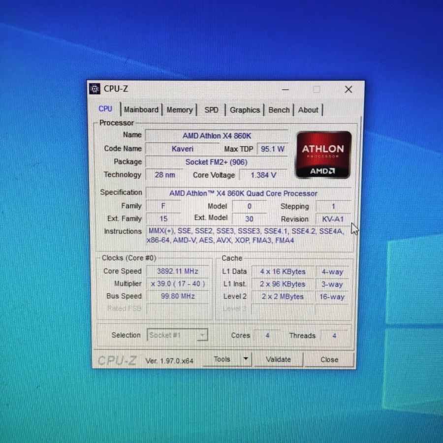This screenshot has height=443, width=443.
Task: Click the CPU-Z icon in the title bar
Action: [95, 89]
